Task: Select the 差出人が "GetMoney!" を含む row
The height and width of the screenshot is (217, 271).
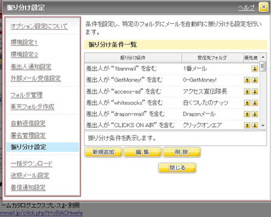Action: 172,80
